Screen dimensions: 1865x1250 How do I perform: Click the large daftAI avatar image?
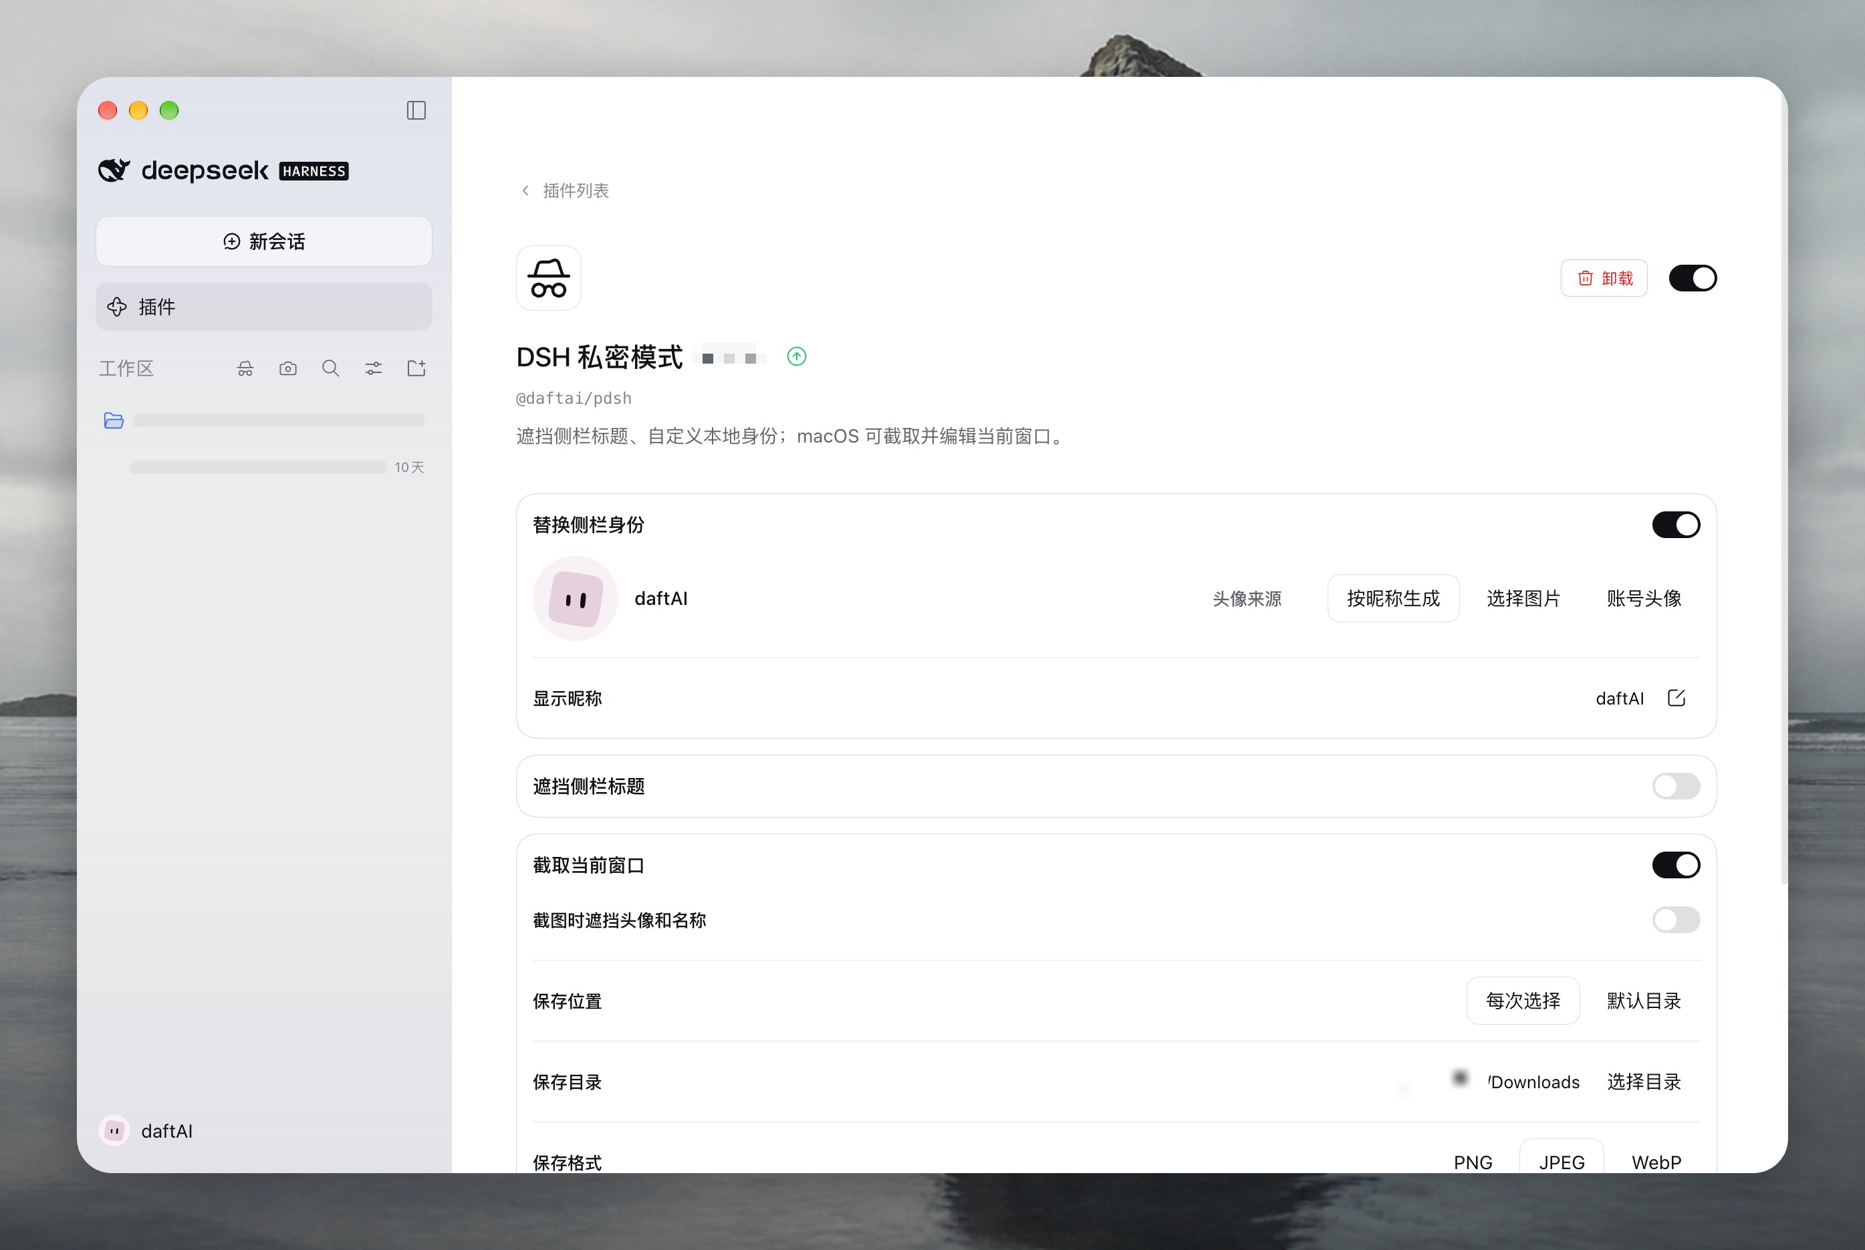coord(575,599)
